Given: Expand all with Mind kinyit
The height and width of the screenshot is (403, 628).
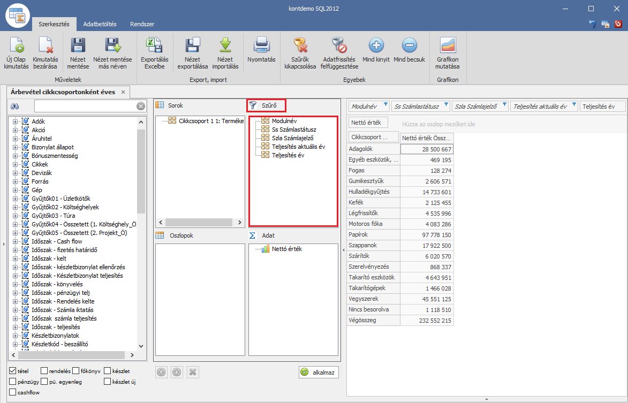Looking at the screenshot, I should point(376,46).
